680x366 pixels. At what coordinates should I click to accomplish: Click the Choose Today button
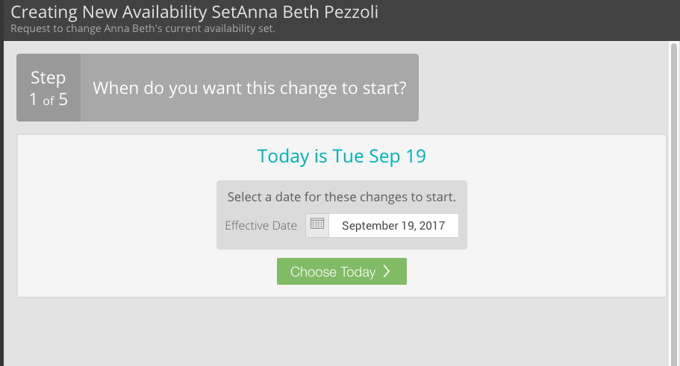pyautogui.click(x=342, y=271)
